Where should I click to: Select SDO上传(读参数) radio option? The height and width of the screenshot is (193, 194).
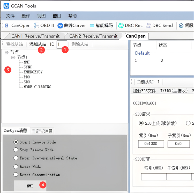(141, 123)
